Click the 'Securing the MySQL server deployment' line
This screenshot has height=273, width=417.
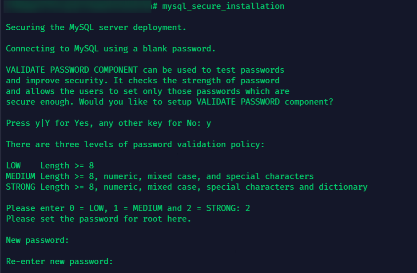pyautogui.click(x=96, y=27)
